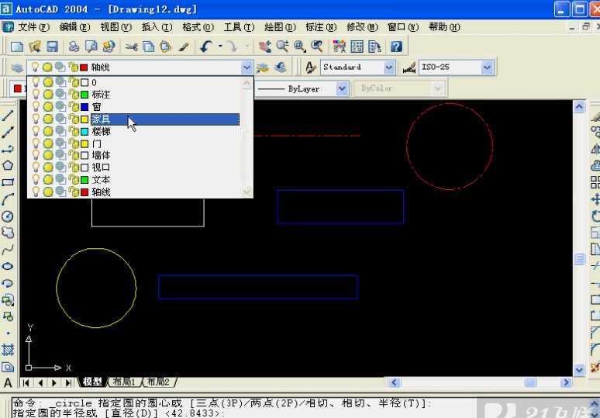The height and width of the screenshot is (418, 600).
Task: Select the Rectangle draw tool
Action: pos(8,182)
